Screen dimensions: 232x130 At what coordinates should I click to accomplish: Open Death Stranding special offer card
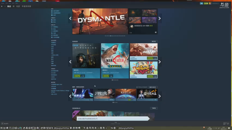point(86,61)
